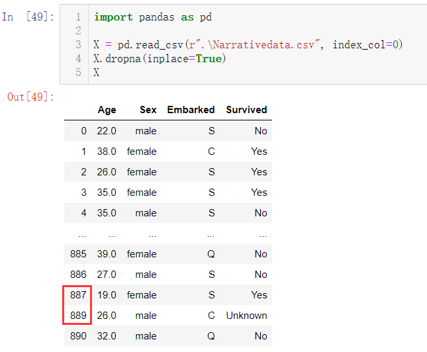
Task: Click Survived 'Yes' in row 3
Action: point(259,193)
